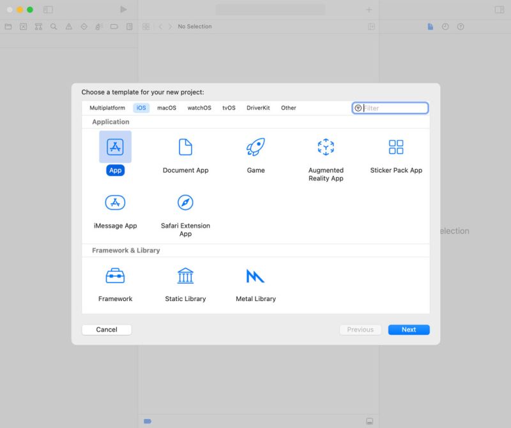This screenshot has width=511, height=428.
Task: Select the Game template rocket icon
Action: (256, 146)
